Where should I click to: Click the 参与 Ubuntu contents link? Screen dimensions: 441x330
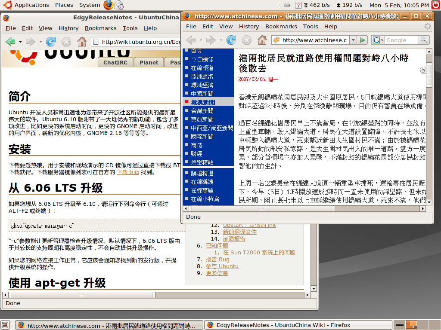click(x=222, y=266)
